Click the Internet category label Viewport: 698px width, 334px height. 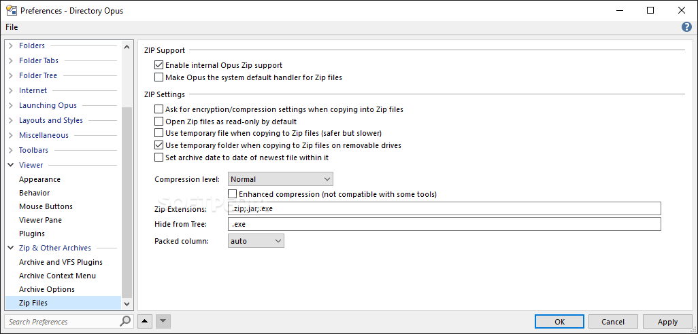(33, 90)
